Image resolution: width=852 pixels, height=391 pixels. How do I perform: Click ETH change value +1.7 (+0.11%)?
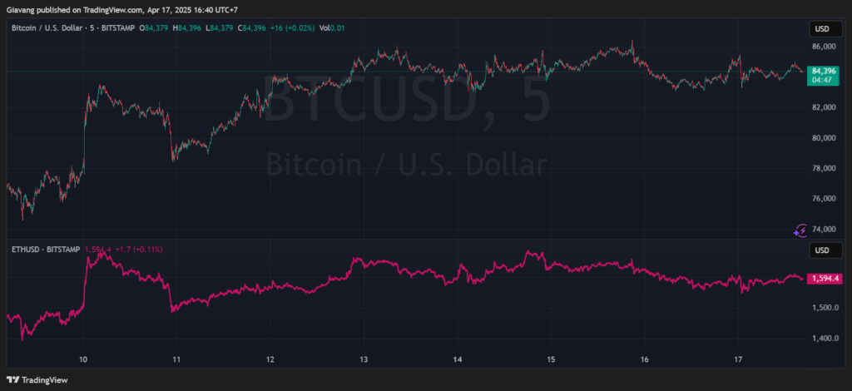138,249
